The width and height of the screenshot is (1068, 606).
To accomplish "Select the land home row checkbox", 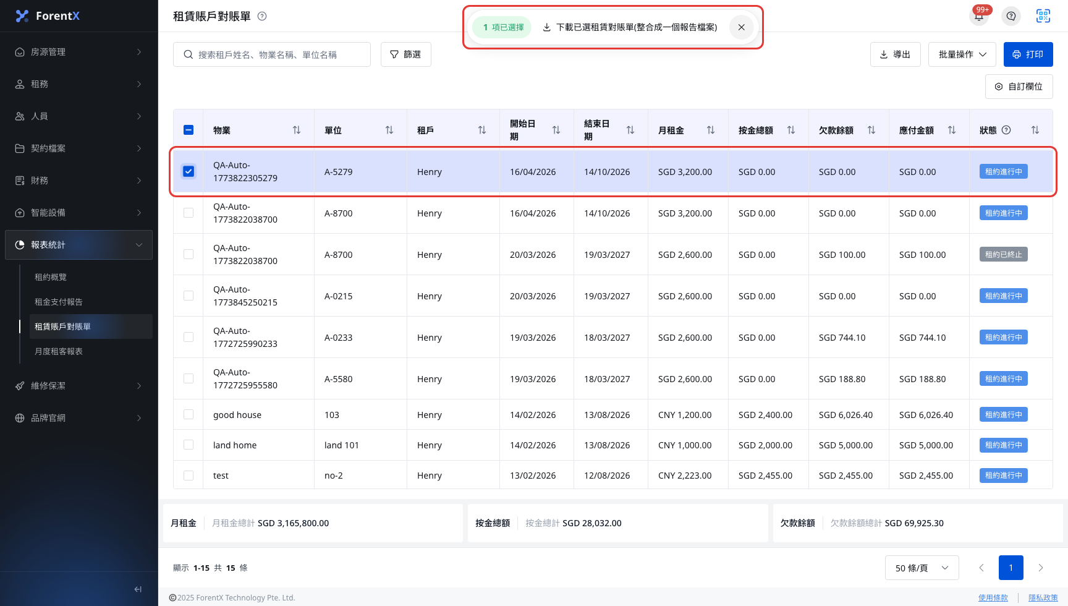I will pos(189,445).
